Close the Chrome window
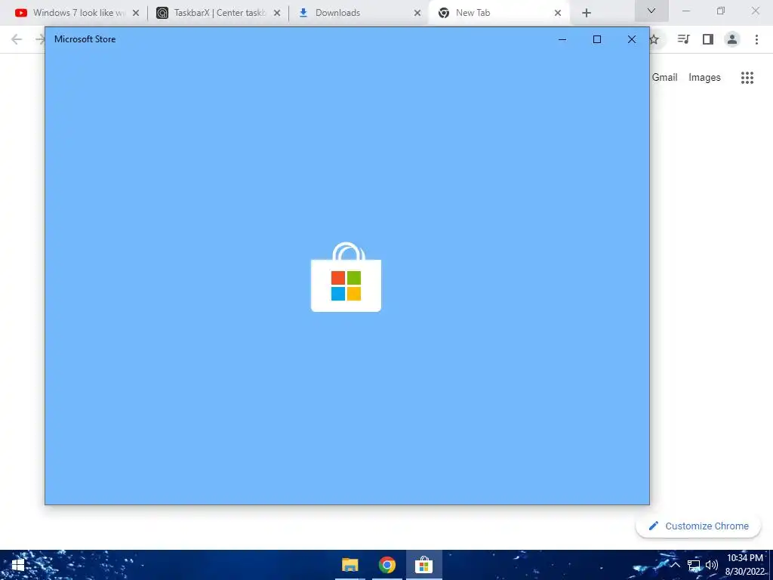The width and height of the screenshot is (773, 580). coord(755,11)
